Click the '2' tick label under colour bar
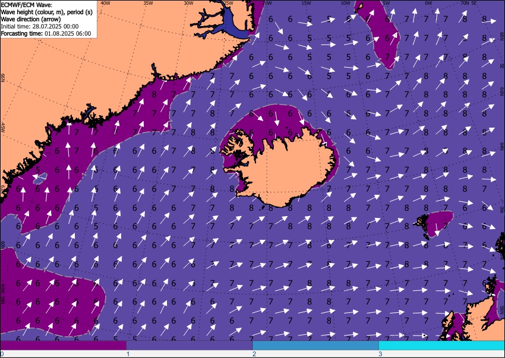 coord(254,354)
